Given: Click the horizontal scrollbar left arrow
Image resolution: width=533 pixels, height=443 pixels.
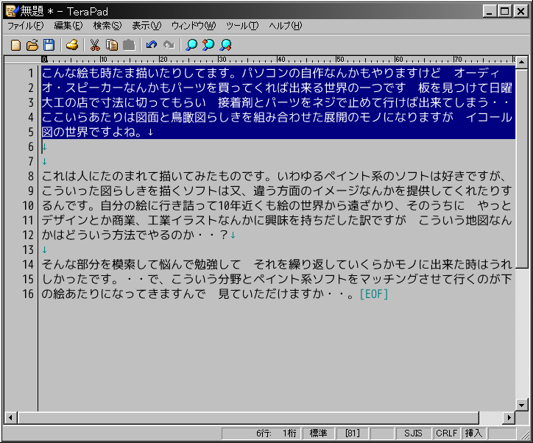Looking at the screenshot, I should [10, 417].
